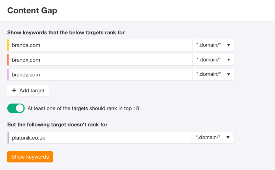Select the brandz.com target text field

(100, 75)
